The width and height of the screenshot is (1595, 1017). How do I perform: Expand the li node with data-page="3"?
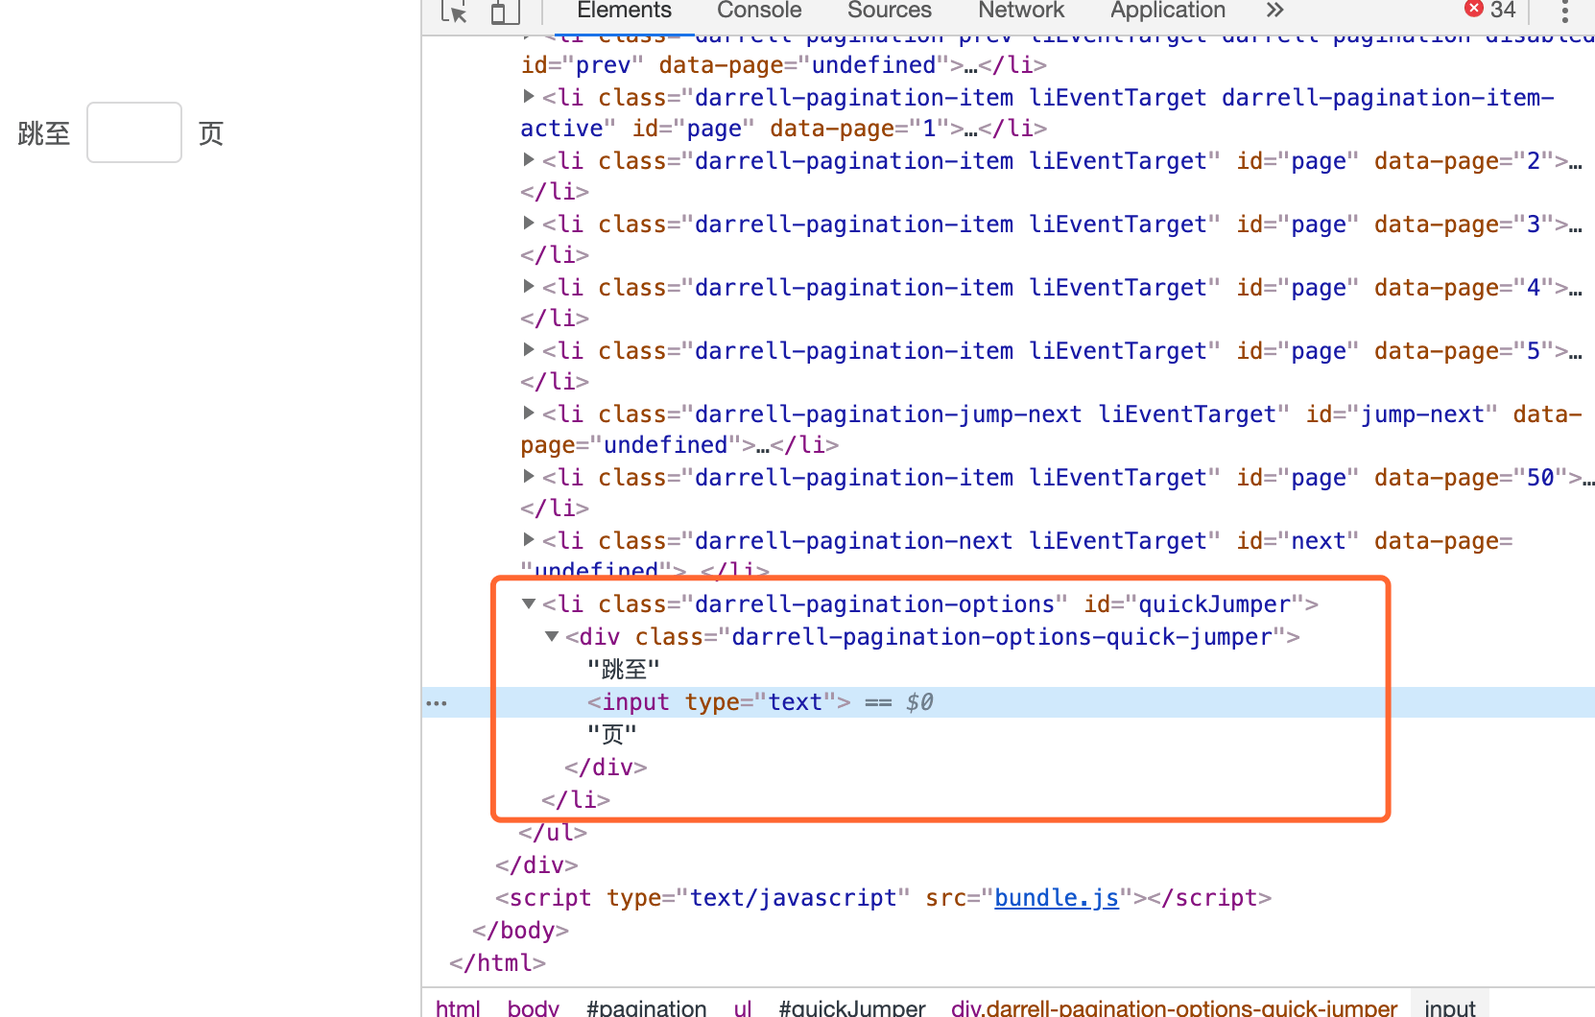coord(529,223)
